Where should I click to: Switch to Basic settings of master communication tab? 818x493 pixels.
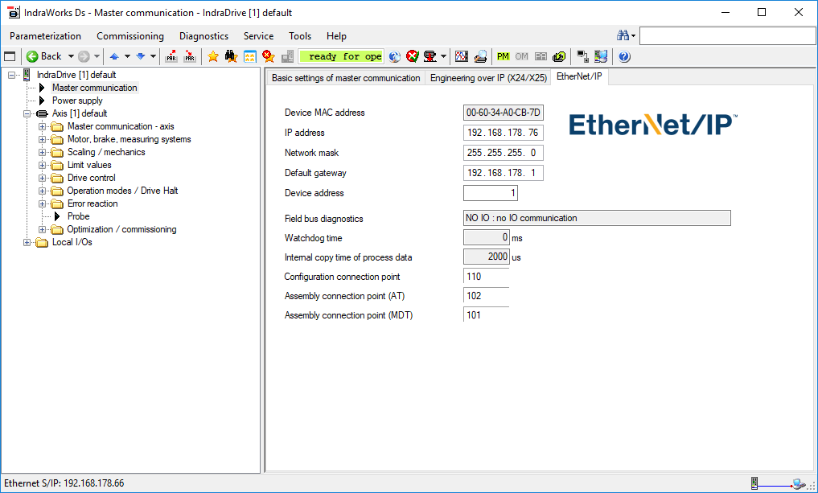click(x=346, y=78)
